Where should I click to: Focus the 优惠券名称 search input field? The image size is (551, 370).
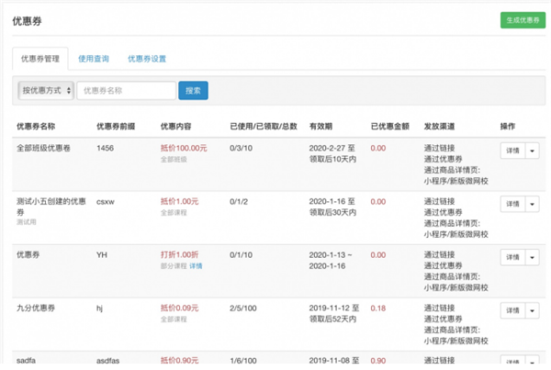(x=127, y=91)
